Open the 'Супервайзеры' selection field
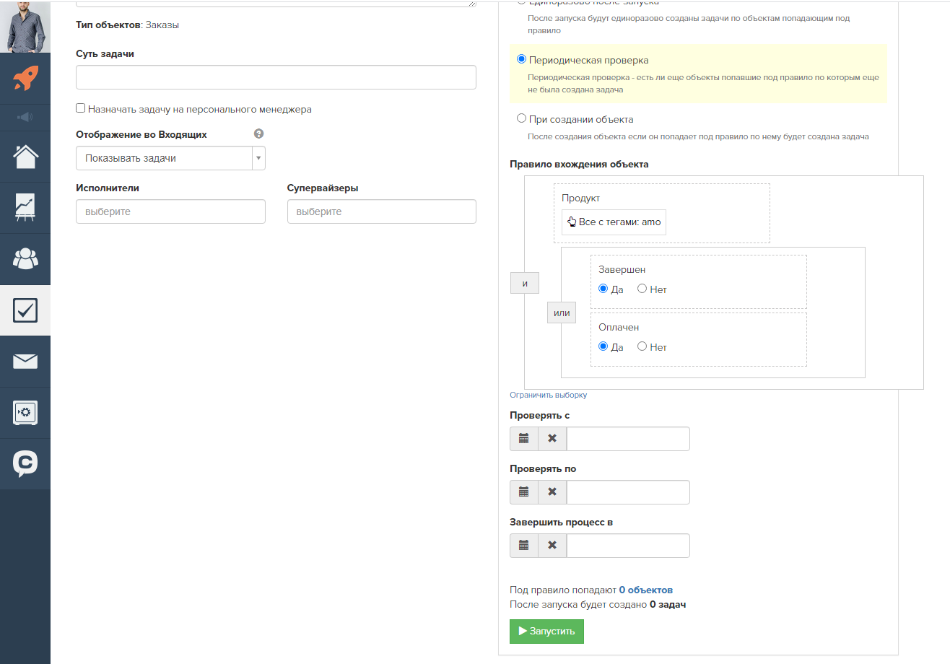The image size is (950, 664). pos(381,212)
